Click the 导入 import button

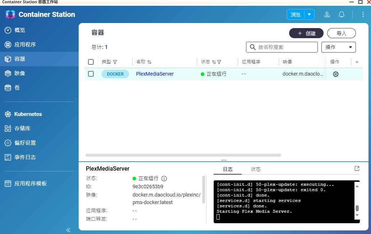pos(342,33)
